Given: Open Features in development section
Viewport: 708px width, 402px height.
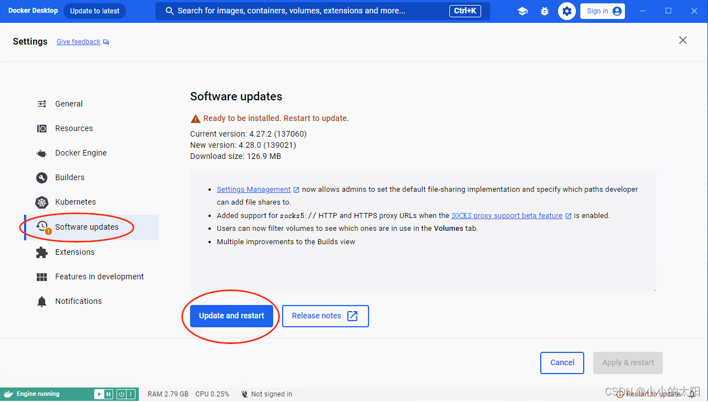Looking at the screenshot, I should pos(91,277).
